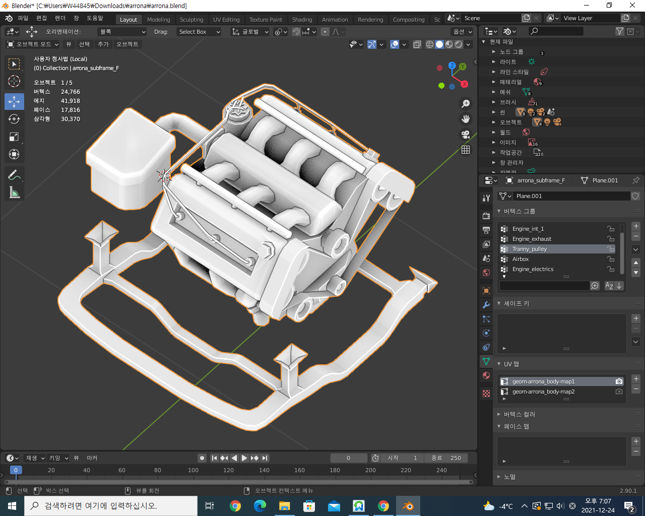645x516 pixels.
Task: Switch to the Shading workspace tab
Action: click(x=302, y=20)
